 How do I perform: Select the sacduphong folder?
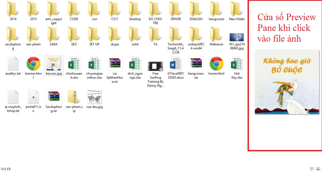(x=13, y=38)
